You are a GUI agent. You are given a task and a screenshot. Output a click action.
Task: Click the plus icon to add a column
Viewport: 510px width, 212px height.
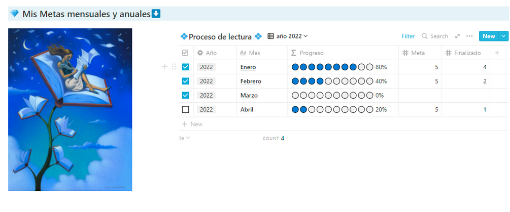(497, 53)
